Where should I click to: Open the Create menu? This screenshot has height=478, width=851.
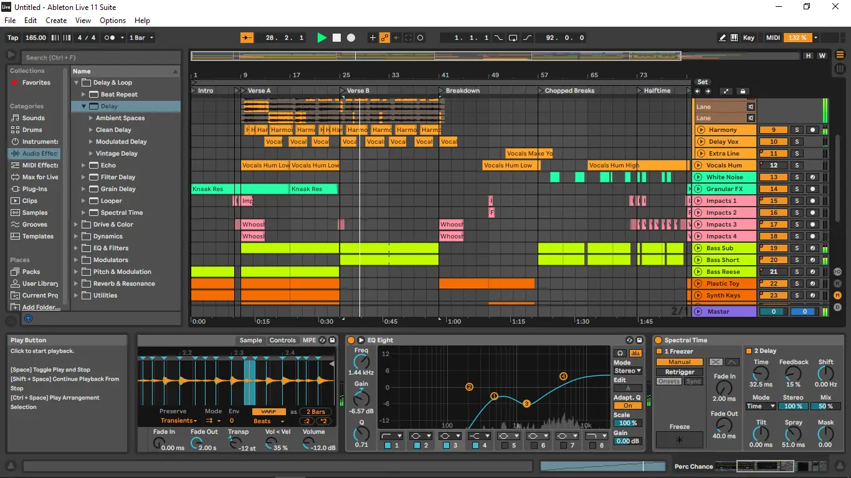pos(56,21)
